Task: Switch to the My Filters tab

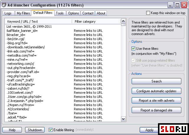Action: (x=23, y=13)
